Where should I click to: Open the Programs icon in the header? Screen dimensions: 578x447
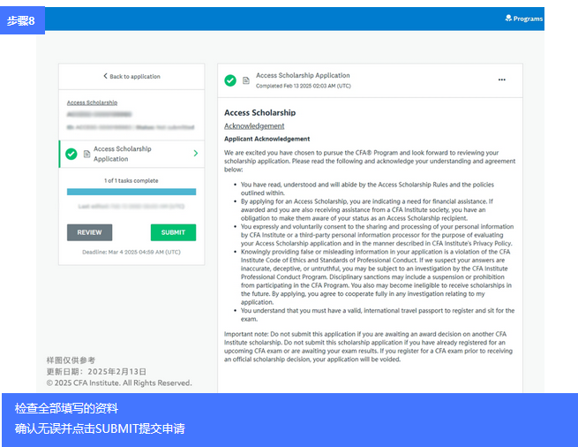(508, 18)
